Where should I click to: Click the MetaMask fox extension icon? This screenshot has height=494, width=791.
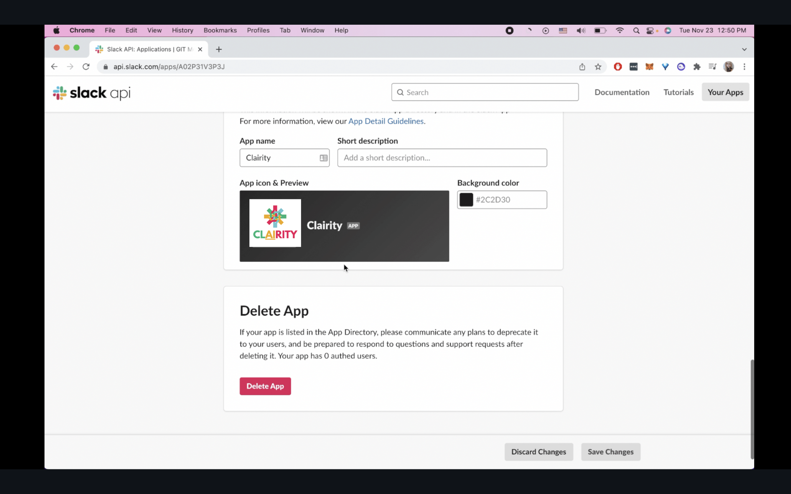pyautogui.click(x=649, y=67)
